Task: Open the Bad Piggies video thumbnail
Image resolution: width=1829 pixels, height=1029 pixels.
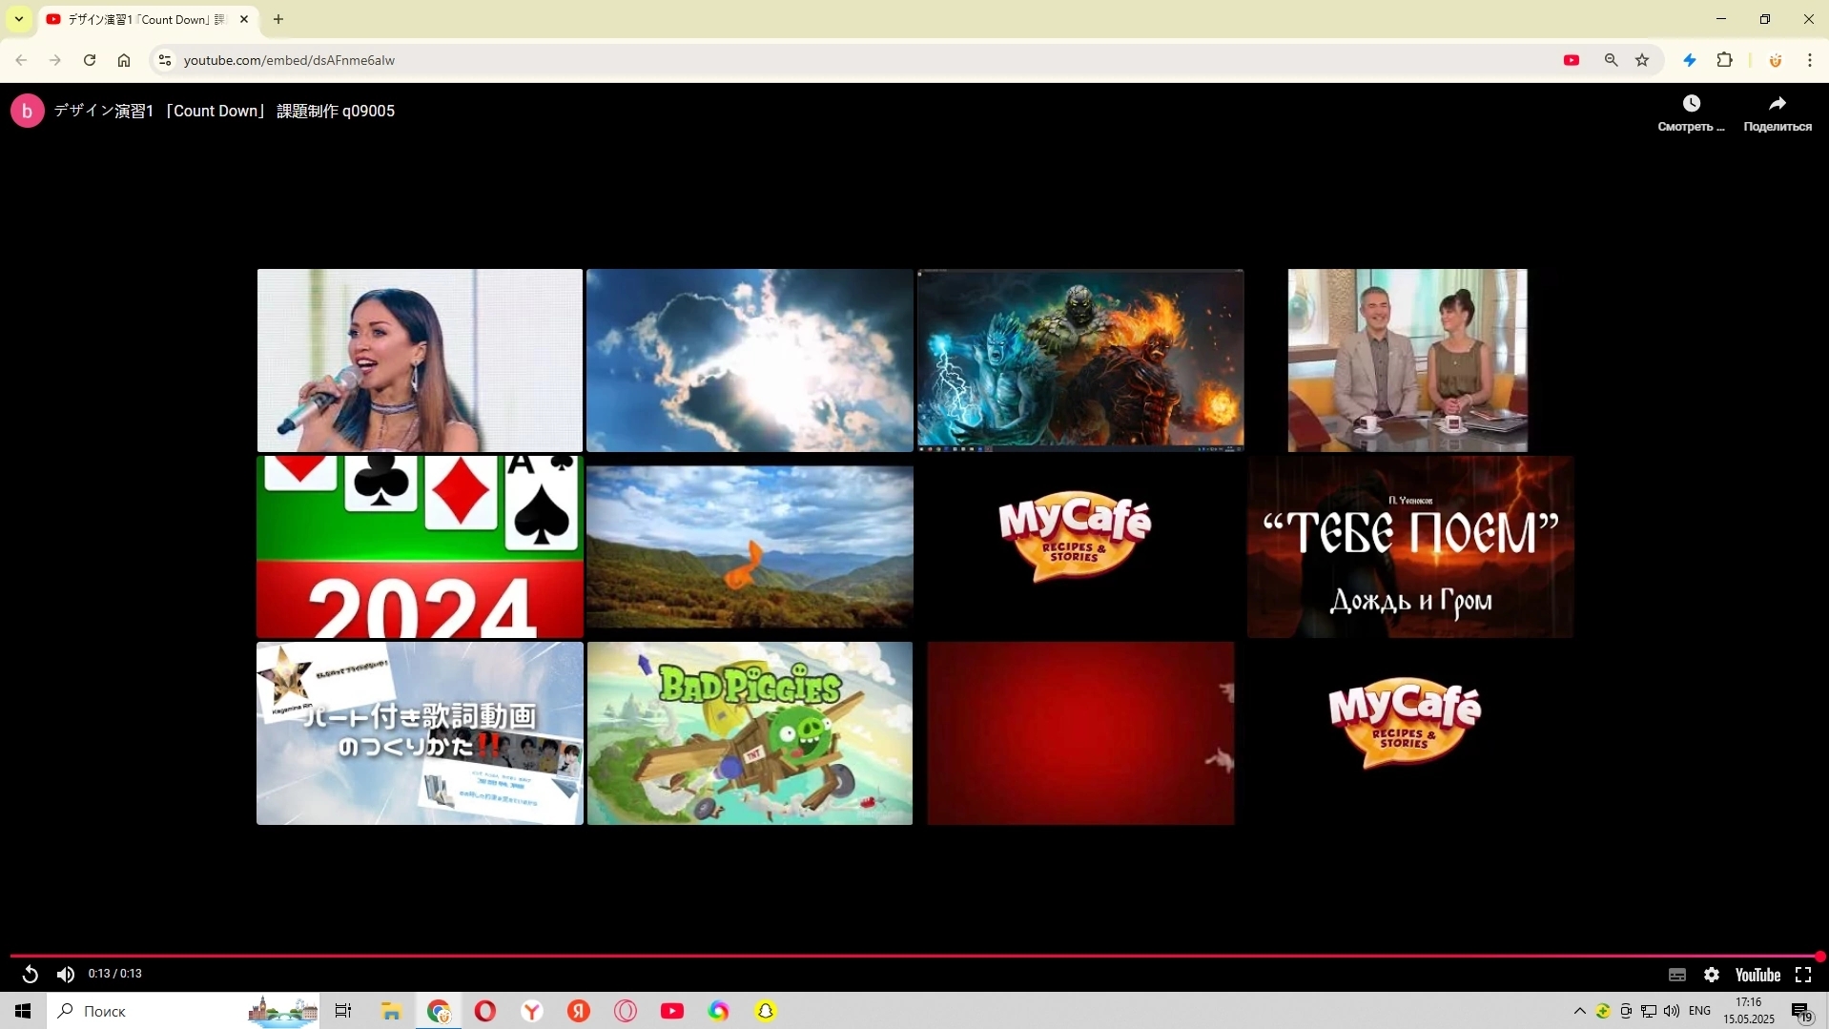Action: (x=750, y=733)
